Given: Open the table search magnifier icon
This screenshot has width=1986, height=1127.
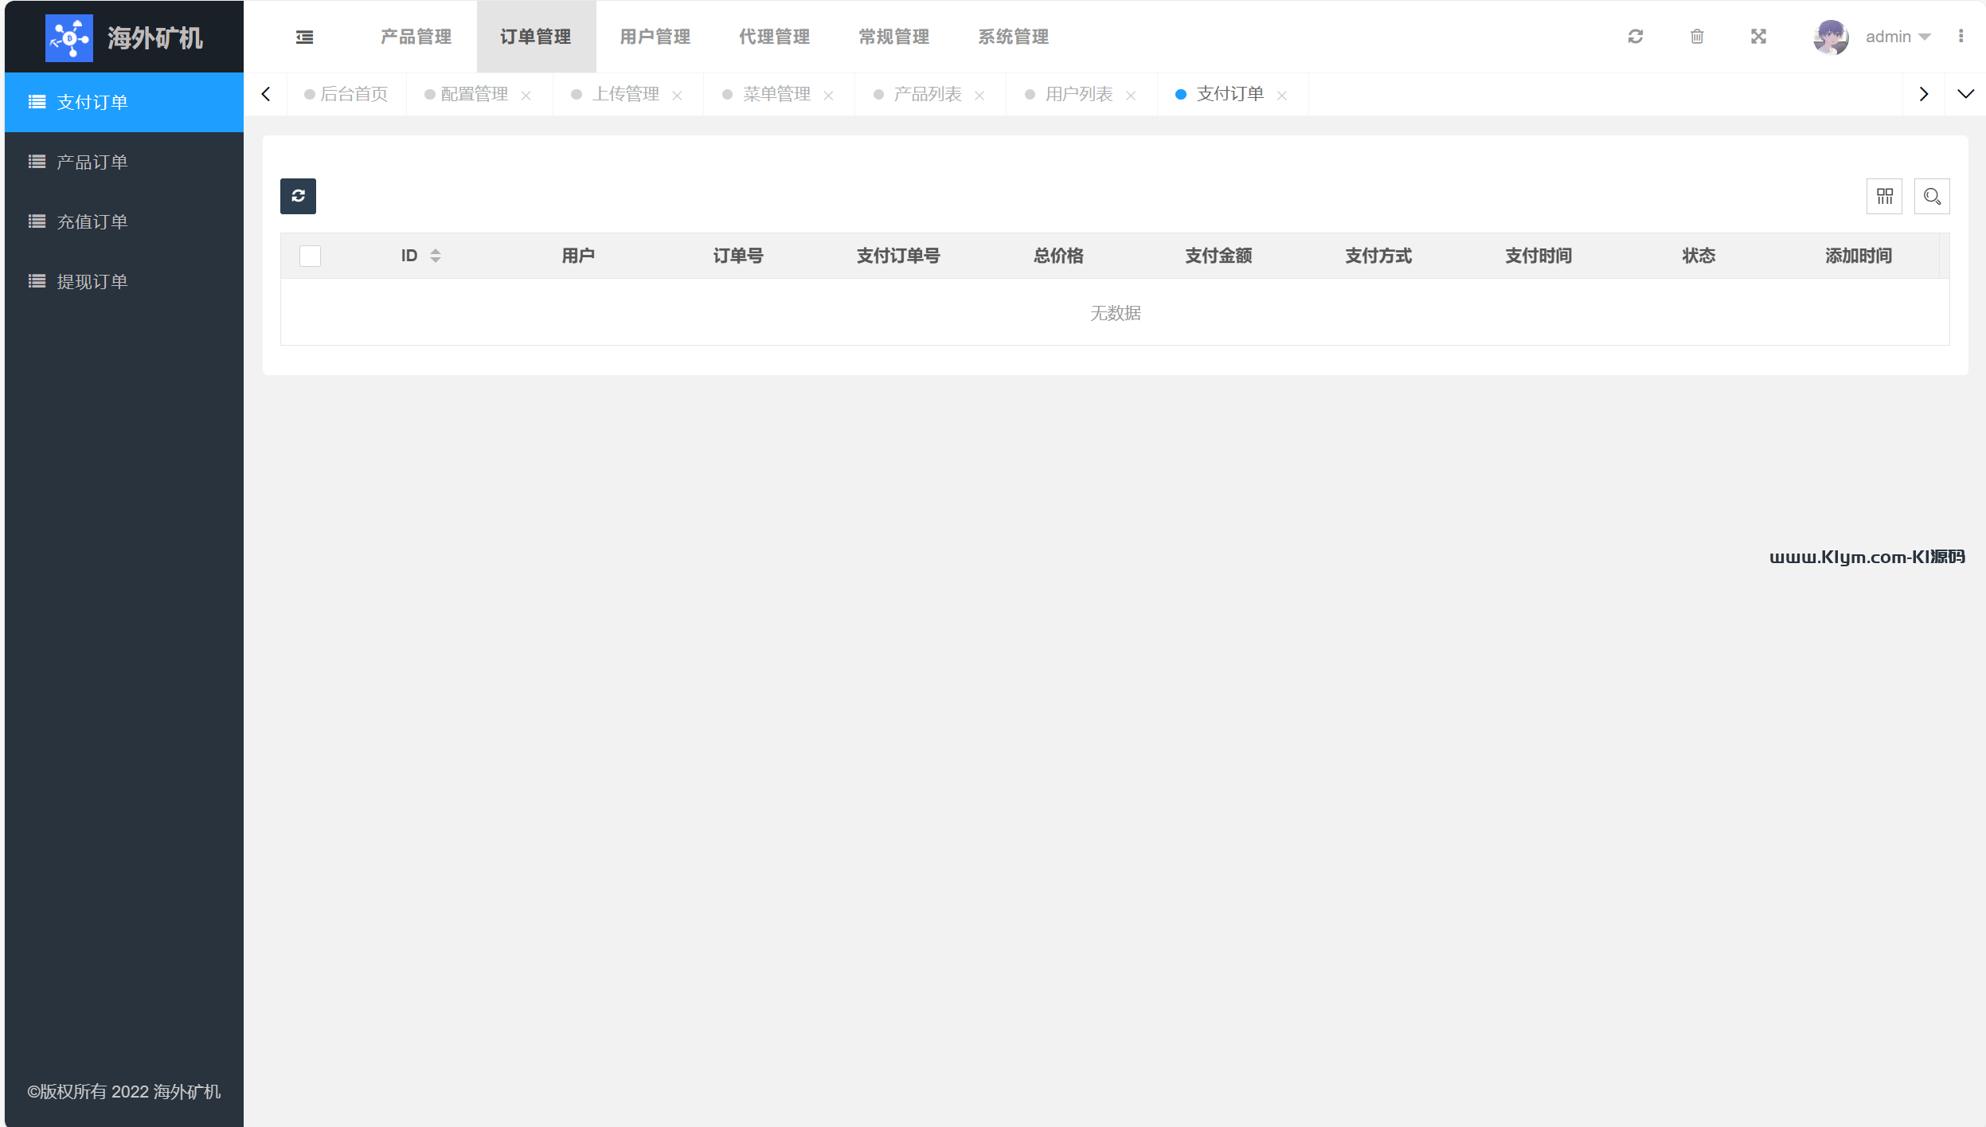Looking at the screenshot, I should (x=1932, y=196).
